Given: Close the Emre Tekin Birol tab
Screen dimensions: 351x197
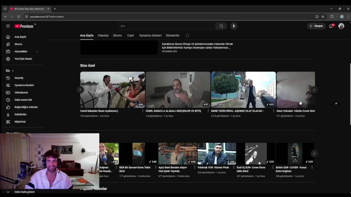Looking at the screenshot, I should tap(48, 9).
